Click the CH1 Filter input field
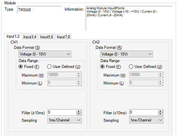 [x=62, y=112]
